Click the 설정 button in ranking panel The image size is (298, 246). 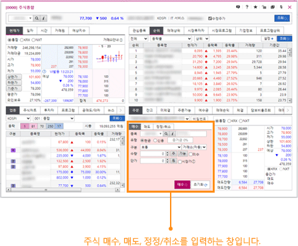pos(269,39)
